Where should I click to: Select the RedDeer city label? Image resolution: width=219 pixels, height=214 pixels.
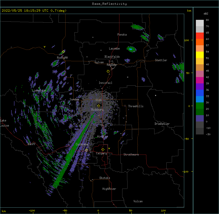(112, 65)
